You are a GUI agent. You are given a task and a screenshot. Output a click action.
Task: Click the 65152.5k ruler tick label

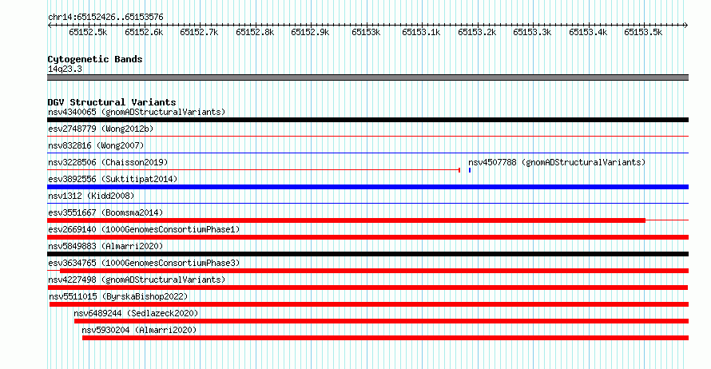[88, 33]
